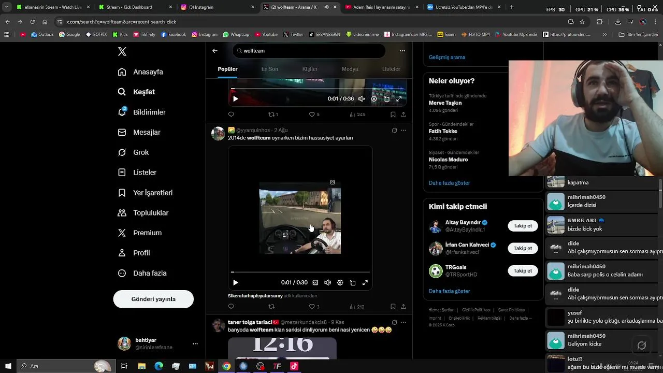Open Bildirimler notifications
This screenshot has height=373, width=663.
[x=141, y=112]
